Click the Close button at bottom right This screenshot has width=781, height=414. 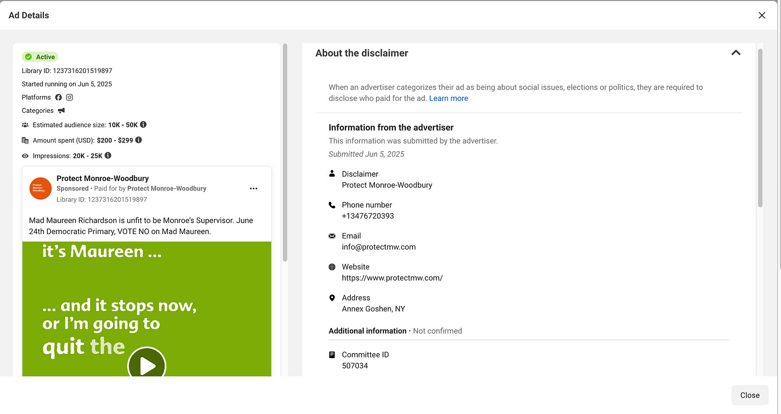pyautogui.click(x=750, y=395)
